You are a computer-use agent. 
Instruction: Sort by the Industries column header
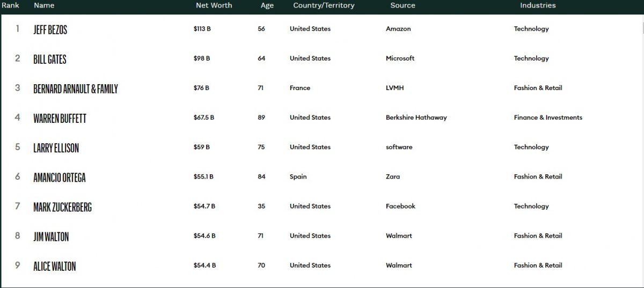[x=538, y=5]
